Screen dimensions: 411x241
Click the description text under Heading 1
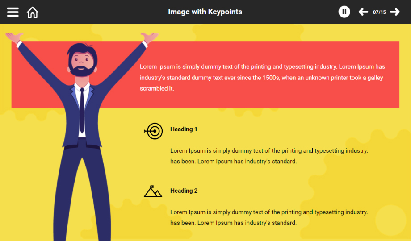(x=269, y=156)
